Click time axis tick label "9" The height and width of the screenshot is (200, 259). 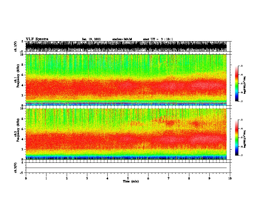click(209, 178)
